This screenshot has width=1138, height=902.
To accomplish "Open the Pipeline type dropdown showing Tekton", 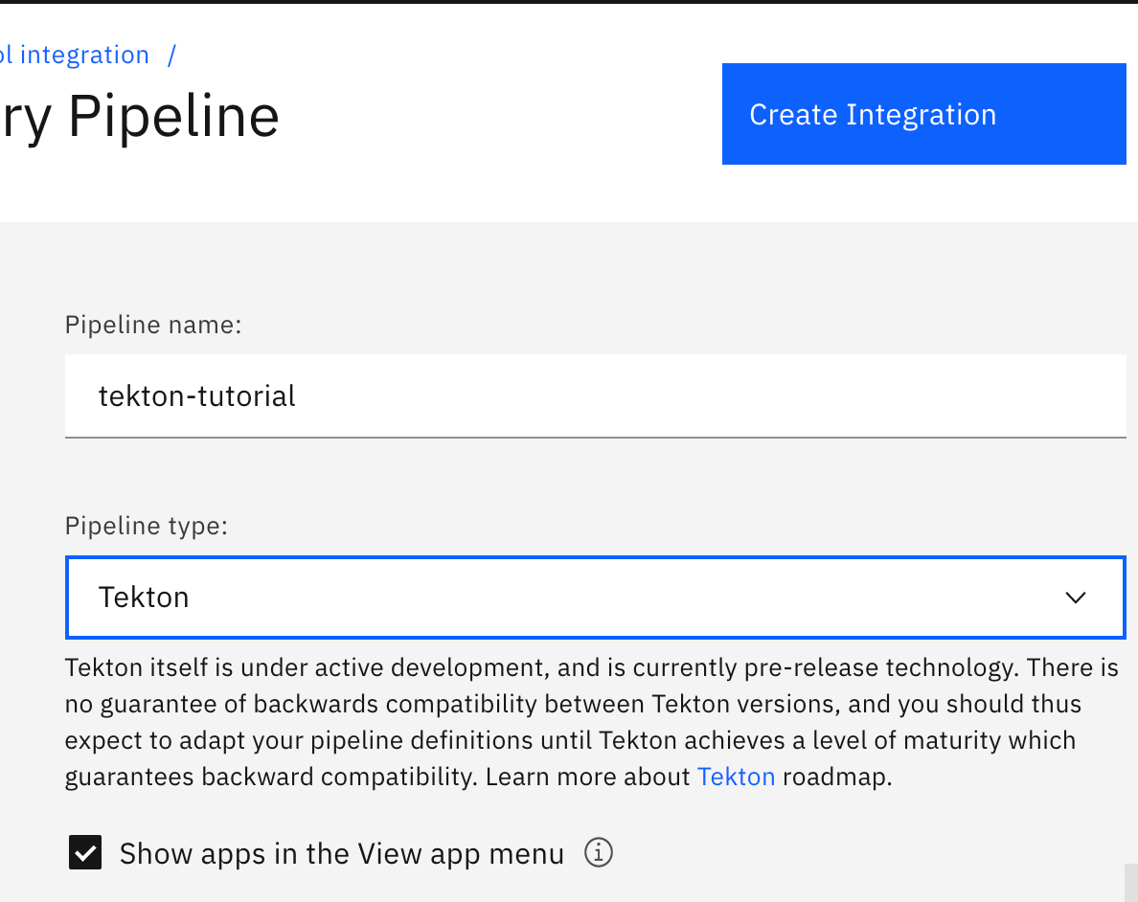I will 595,598.
